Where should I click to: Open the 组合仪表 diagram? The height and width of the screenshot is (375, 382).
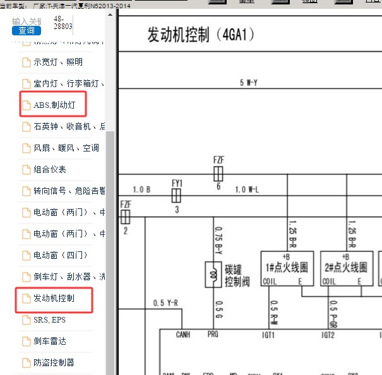coord(50,169)
